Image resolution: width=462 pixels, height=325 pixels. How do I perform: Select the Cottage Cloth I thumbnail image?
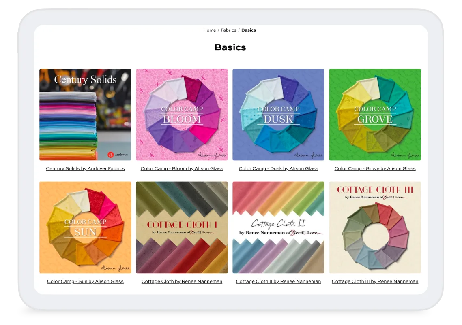click(x=182, y=227)
